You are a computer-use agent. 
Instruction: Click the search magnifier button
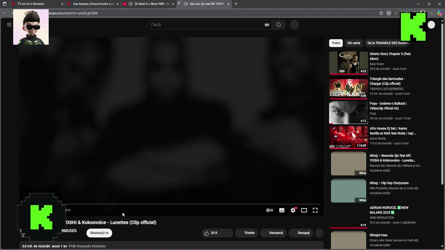(x=278, y=25)
